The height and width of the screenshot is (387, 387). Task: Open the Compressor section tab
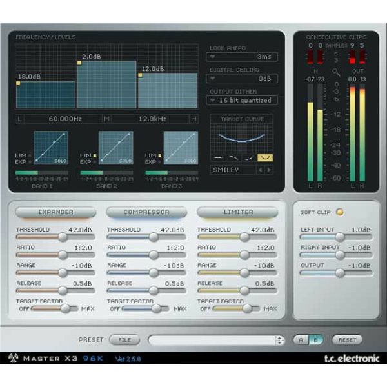(146, 212)
